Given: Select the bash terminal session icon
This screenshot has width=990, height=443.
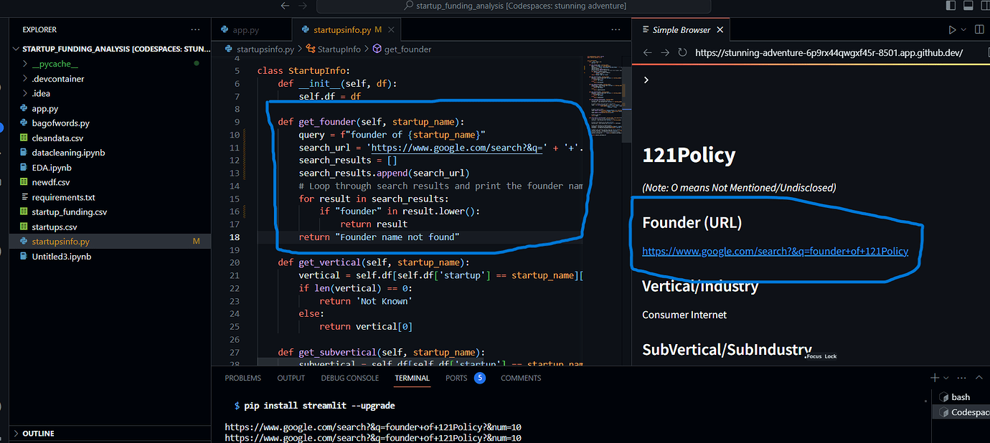Looking at the screenshot, I should tap(959, 396).
